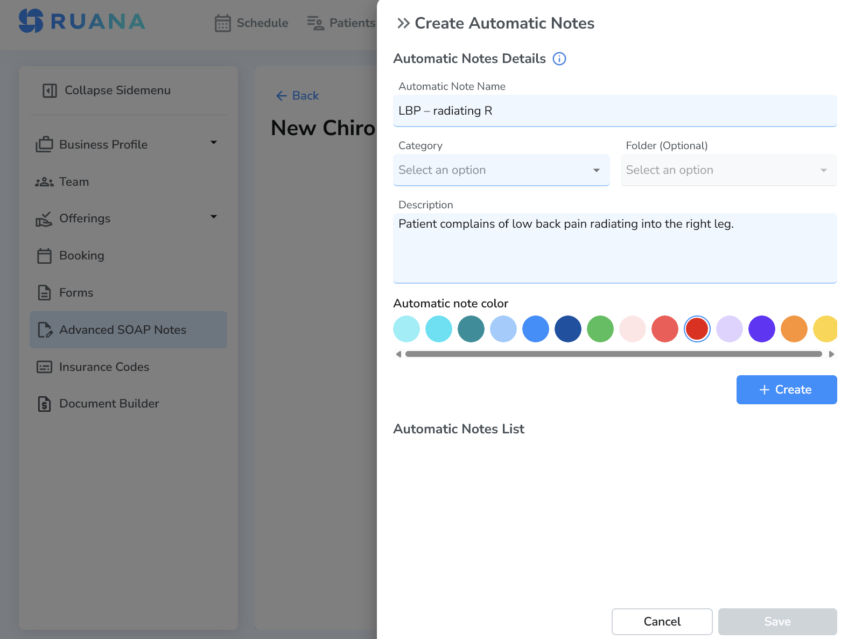Pick the purple color swatch
848x639 pixels.
(x=762, y=329)
